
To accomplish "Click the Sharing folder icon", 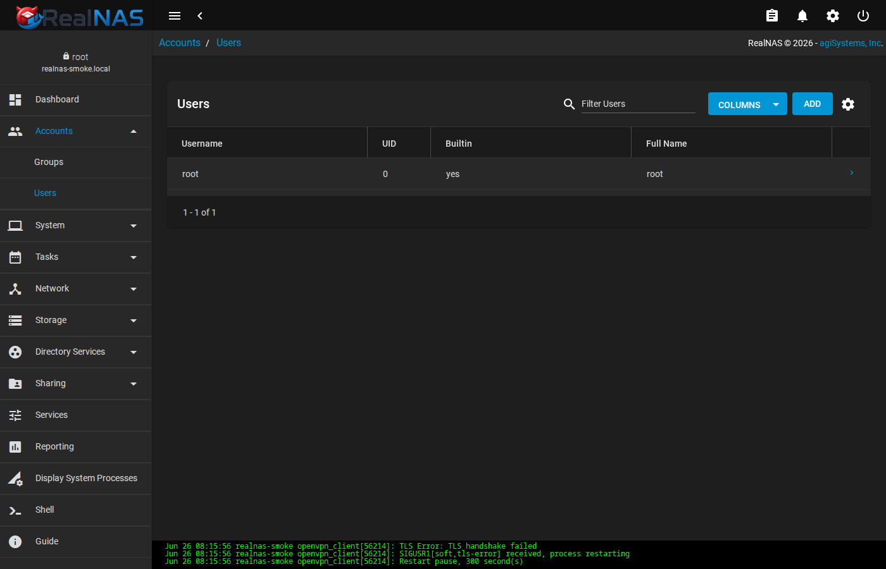I will pos(15,384).
